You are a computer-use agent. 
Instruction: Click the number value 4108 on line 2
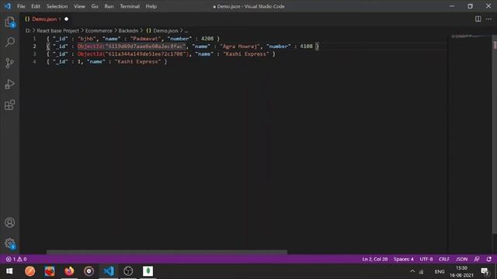(306, 46)
